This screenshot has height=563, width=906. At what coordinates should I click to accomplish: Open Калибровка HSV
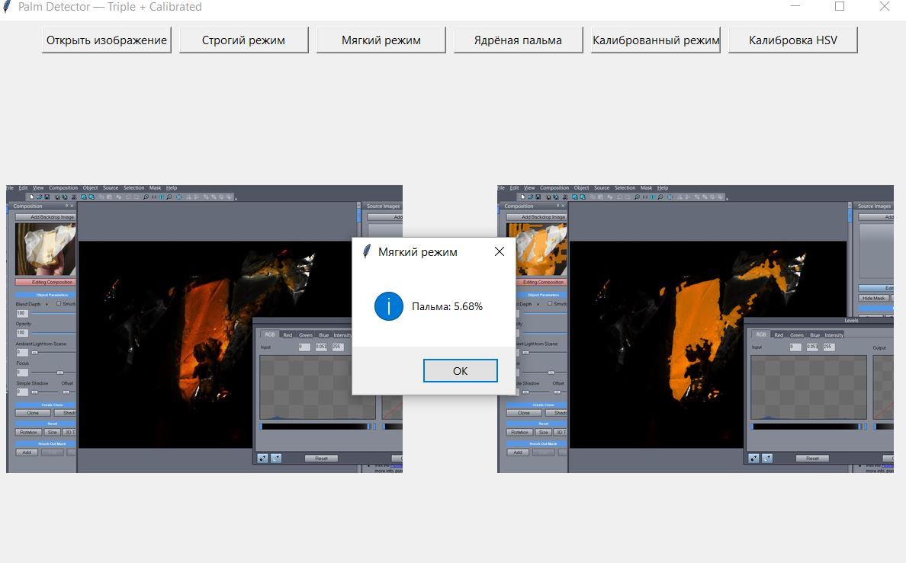(x=792, y=40)
